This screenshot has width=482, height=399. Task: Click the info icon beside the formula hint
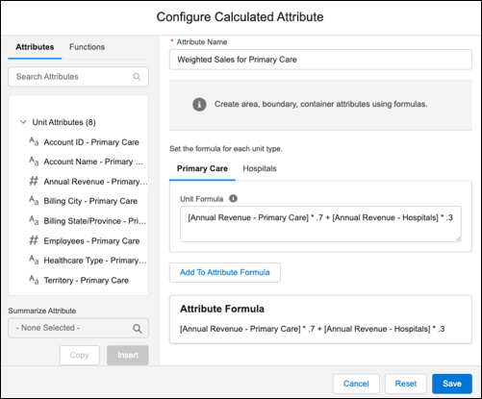[199, 105]
